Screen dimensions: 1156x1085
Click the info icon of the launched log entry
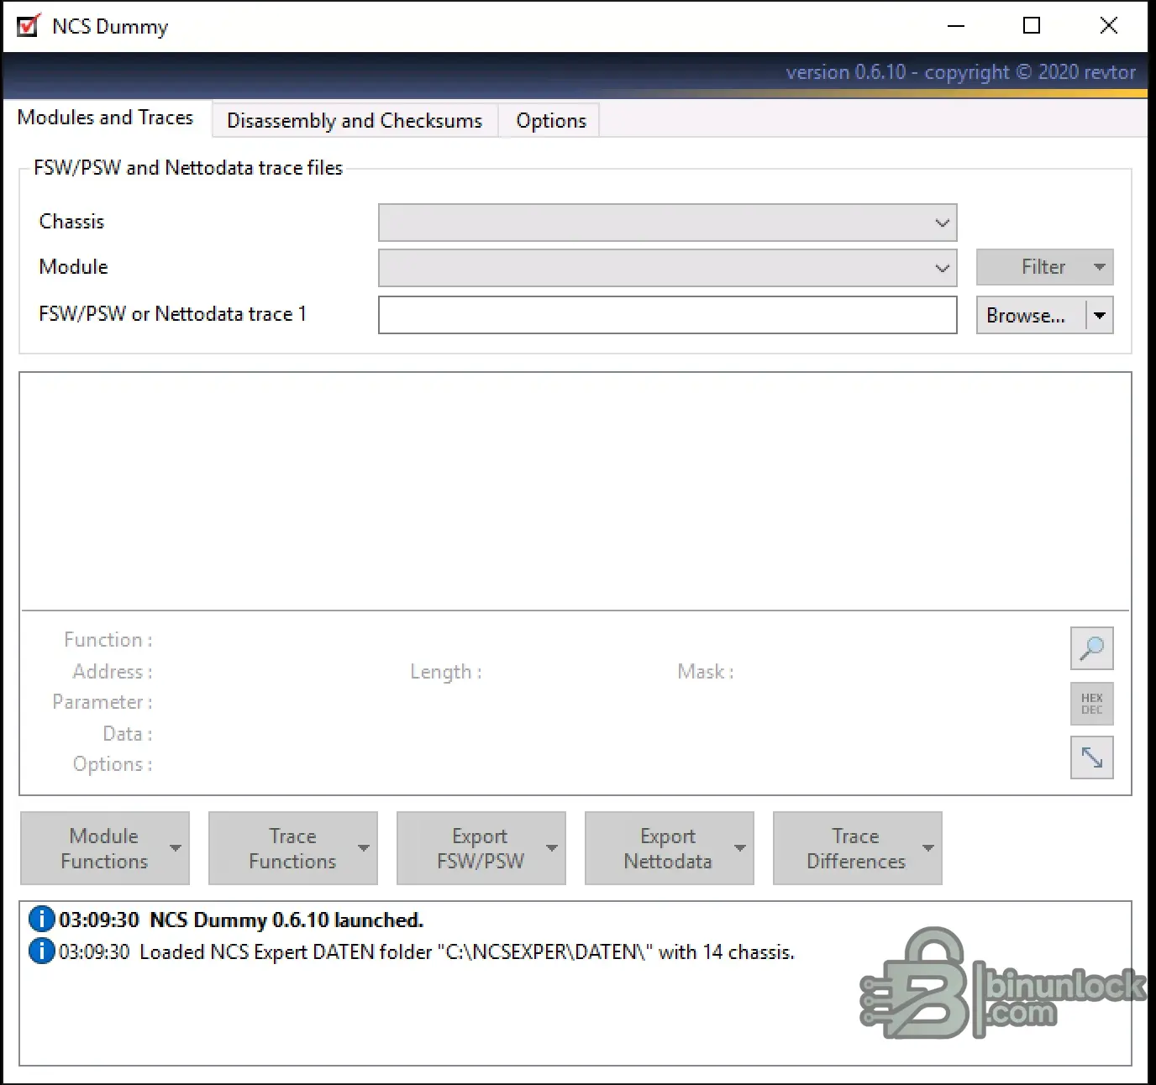coord(41,919)
